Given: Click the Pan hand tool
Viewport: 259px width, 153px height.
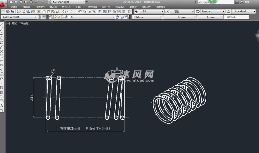Looking at the screenshot, I should click(x=80, y=12).
